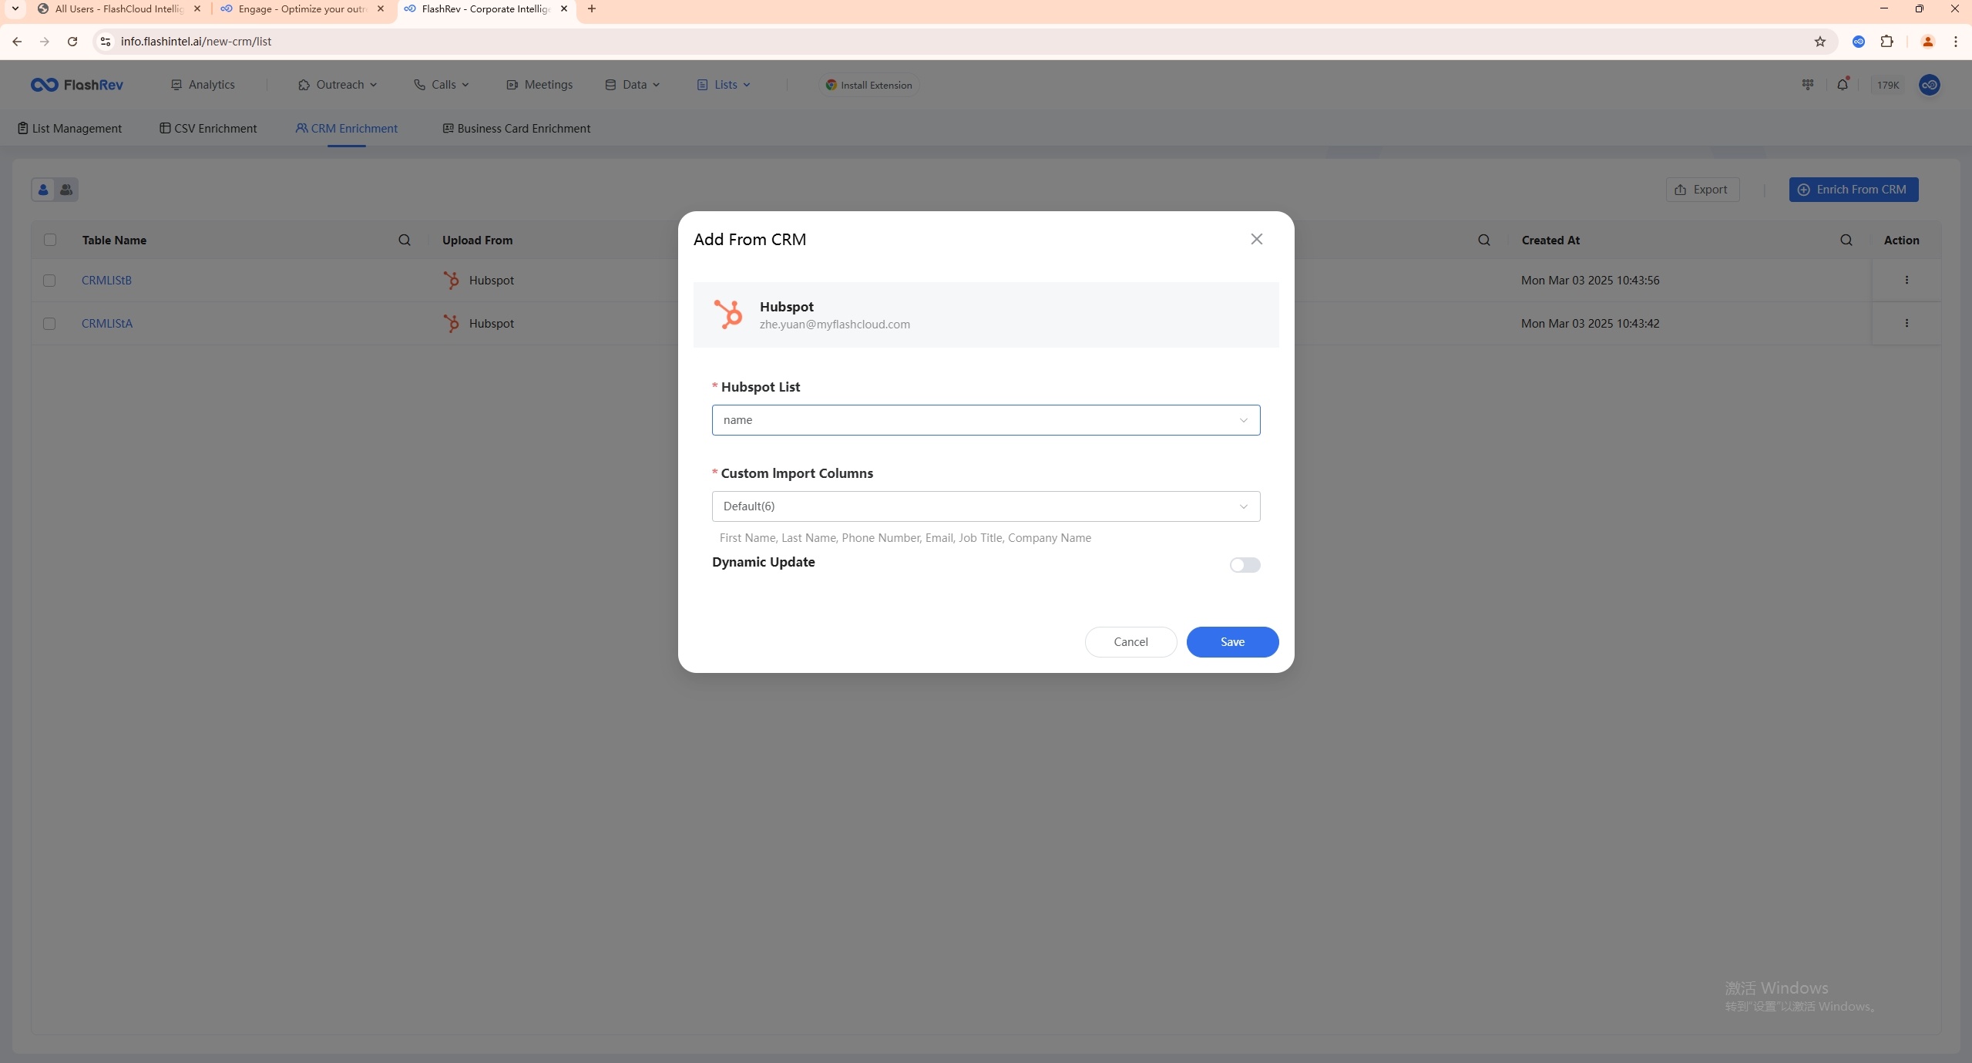Expand the Outreach menu
1972x1063 pixels.
338,85
